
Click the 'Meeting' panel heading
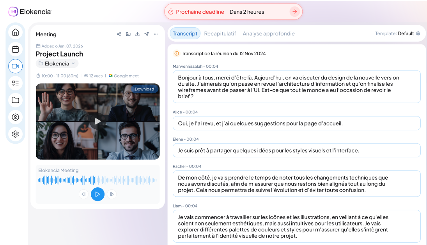46,34
